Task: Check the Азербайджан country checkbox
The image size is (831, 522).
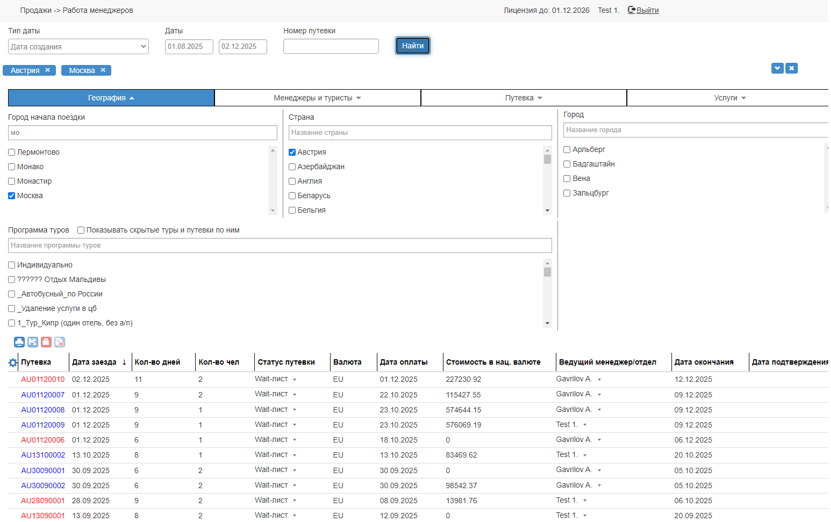Action: (292, 167)
